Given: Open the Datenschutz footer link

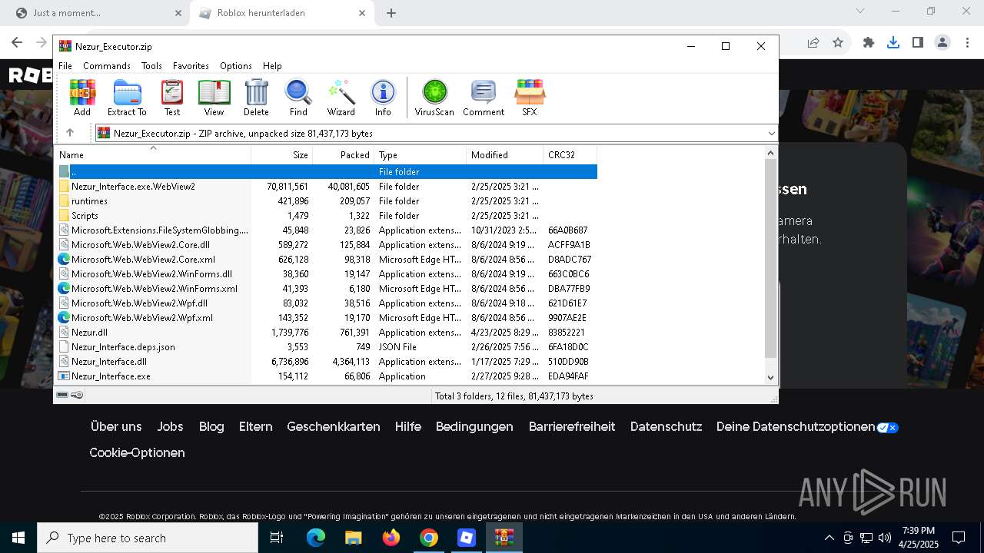Looking at the screenshot, I should coord(666,426).
